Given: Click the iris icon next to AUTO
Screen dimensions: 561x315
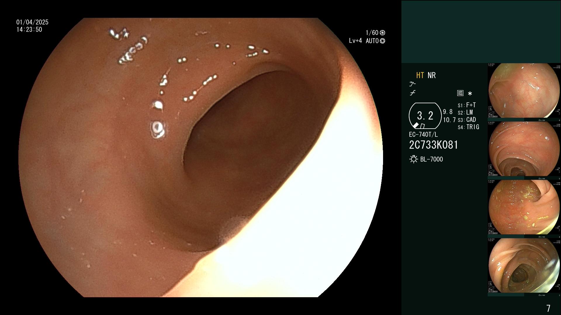Looking at the screenshot, I should coord(382,41).
